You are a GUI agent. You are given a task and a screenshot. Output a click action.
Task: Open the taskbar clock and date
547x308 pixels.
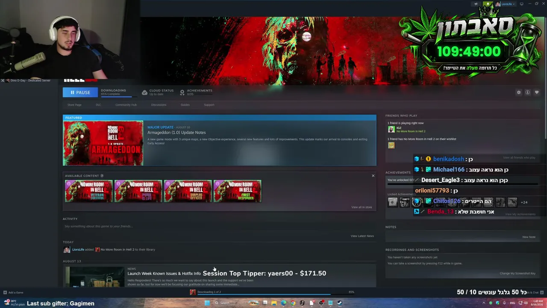coord(537,303)
